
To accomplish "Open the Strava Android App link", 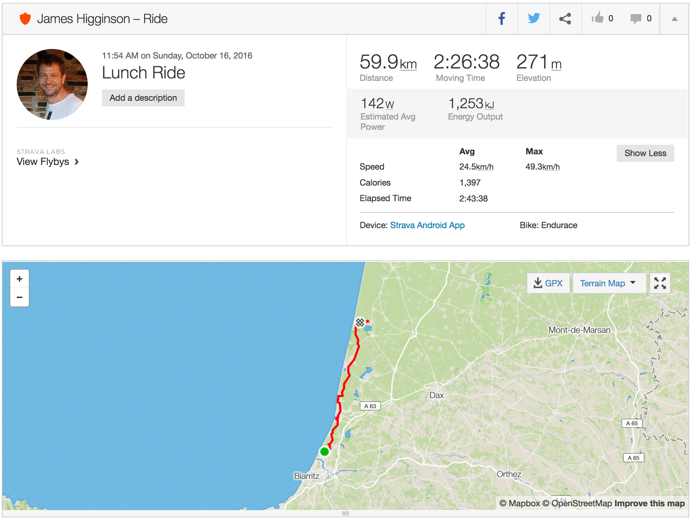I will [x=427, y=225].
